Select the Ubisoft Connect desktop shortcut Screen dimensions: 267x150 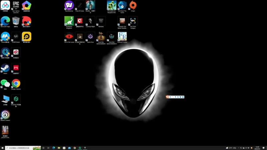(5, 116)
